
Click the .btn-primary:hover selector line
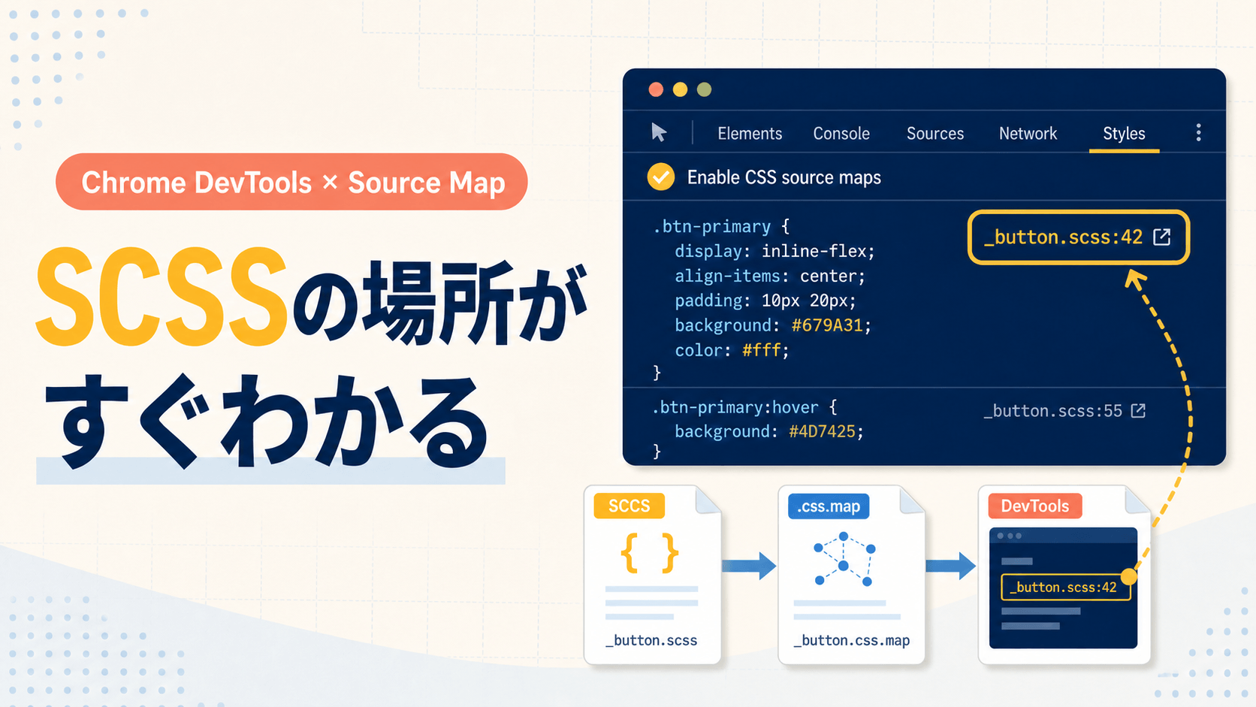tap(744, 407)
